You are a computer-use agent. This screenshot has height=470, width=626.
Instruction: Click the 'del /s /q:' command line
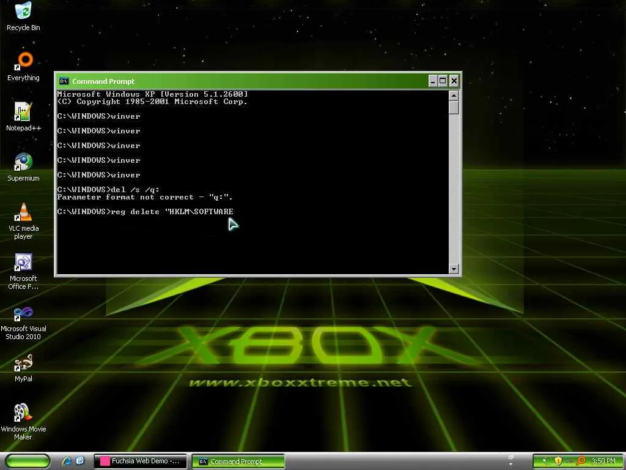[x=108, y=190]
